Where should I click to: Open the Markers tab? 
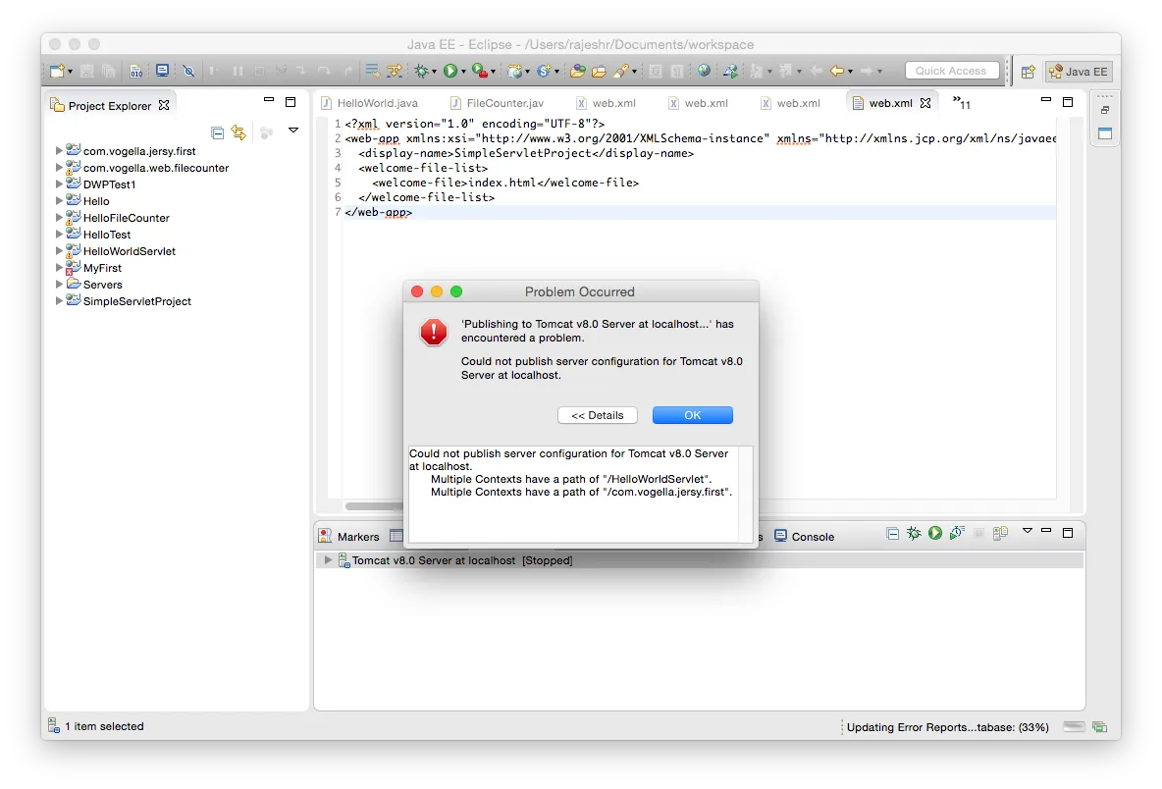pos(348,537)
